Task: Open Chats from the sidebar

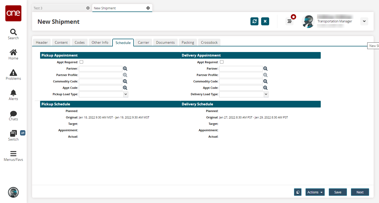Action: (x=13, y=115)
